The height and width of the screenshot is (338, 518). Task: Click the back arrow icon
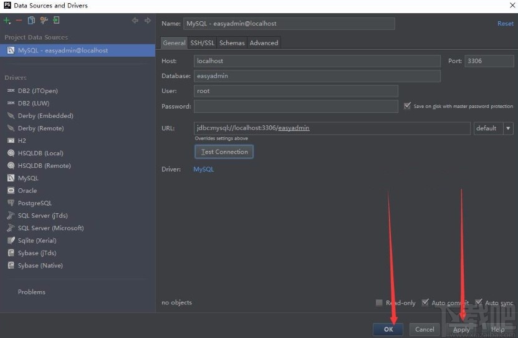click(x=135, y=21)
